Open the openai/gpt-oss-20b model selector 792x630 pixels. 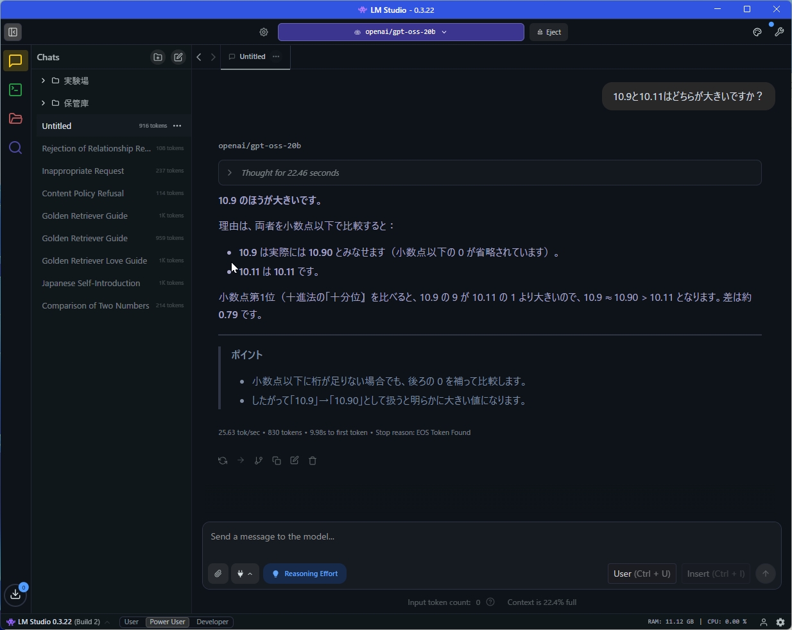[x=401, y=32]
